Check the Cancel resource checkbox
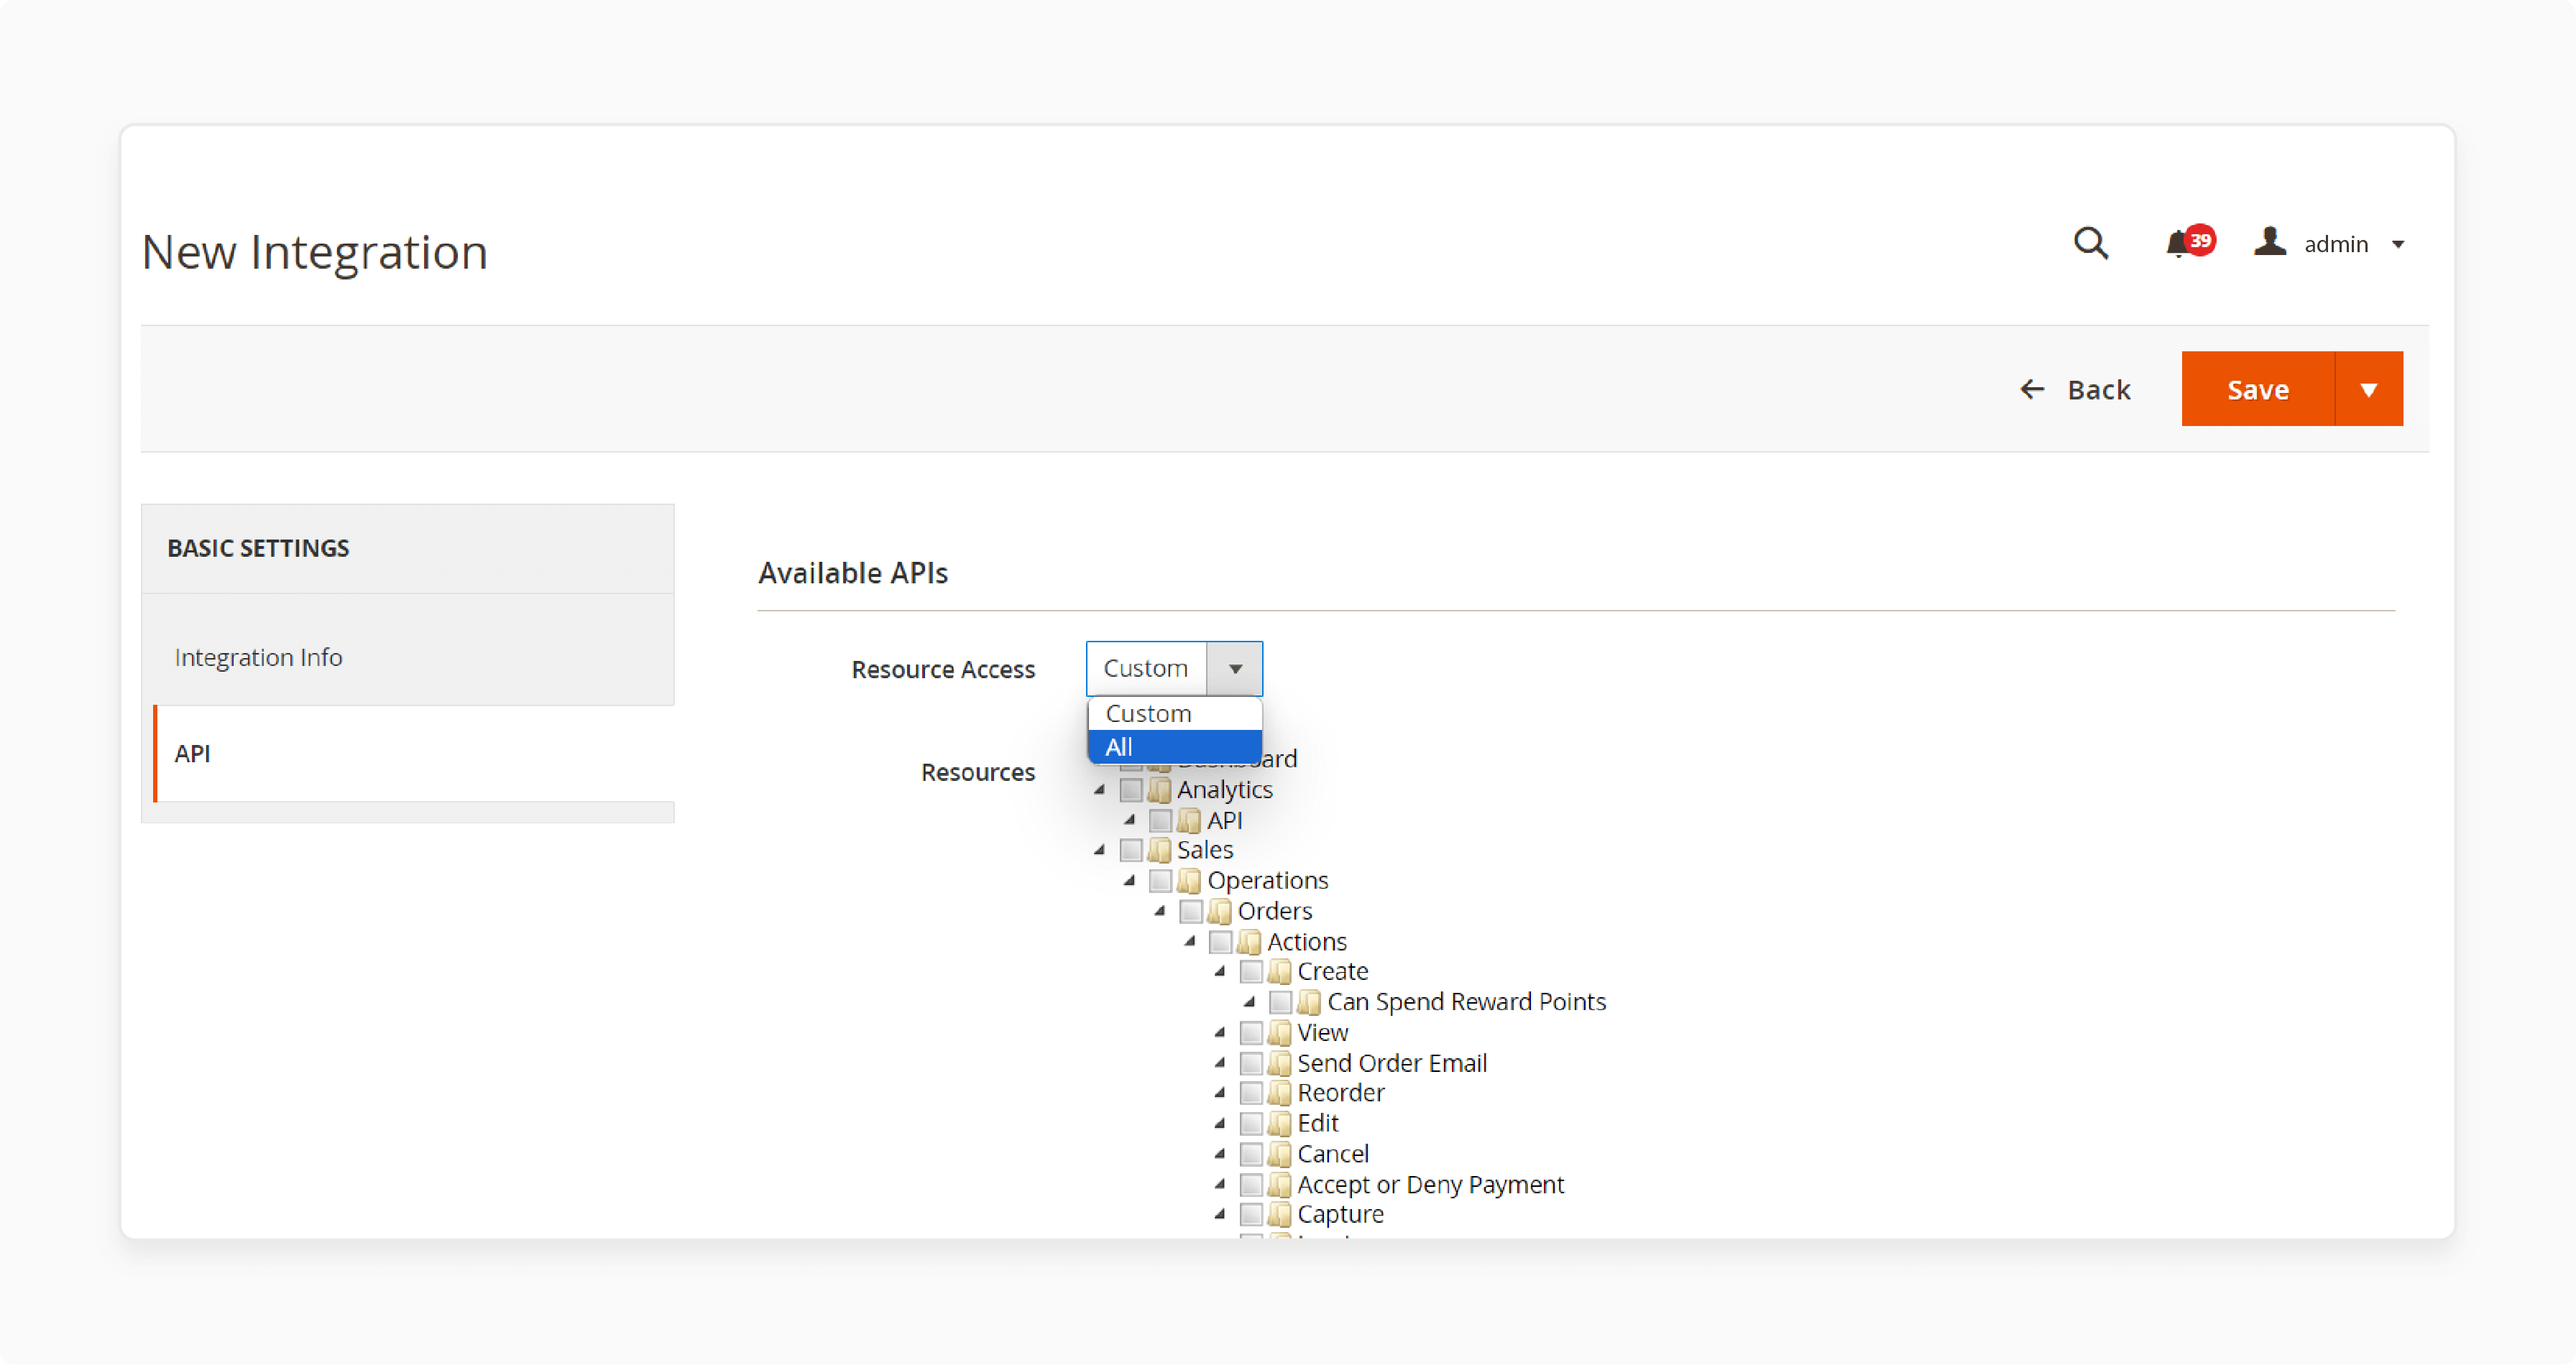 tap(1251, 1155)
